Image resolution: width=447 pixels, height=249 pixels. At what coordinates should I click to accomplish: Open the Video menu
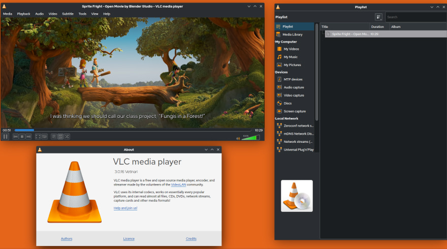tap(53, 14)
